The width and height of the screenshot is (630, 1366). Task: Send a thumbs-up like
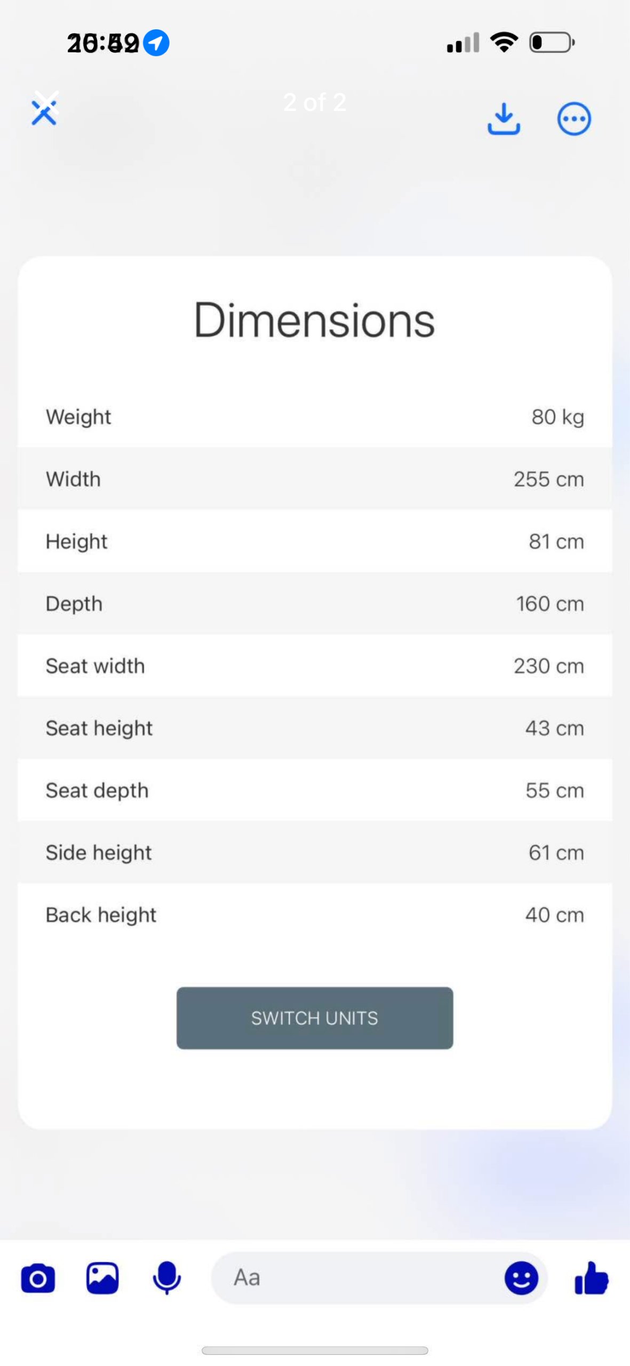591,1278
